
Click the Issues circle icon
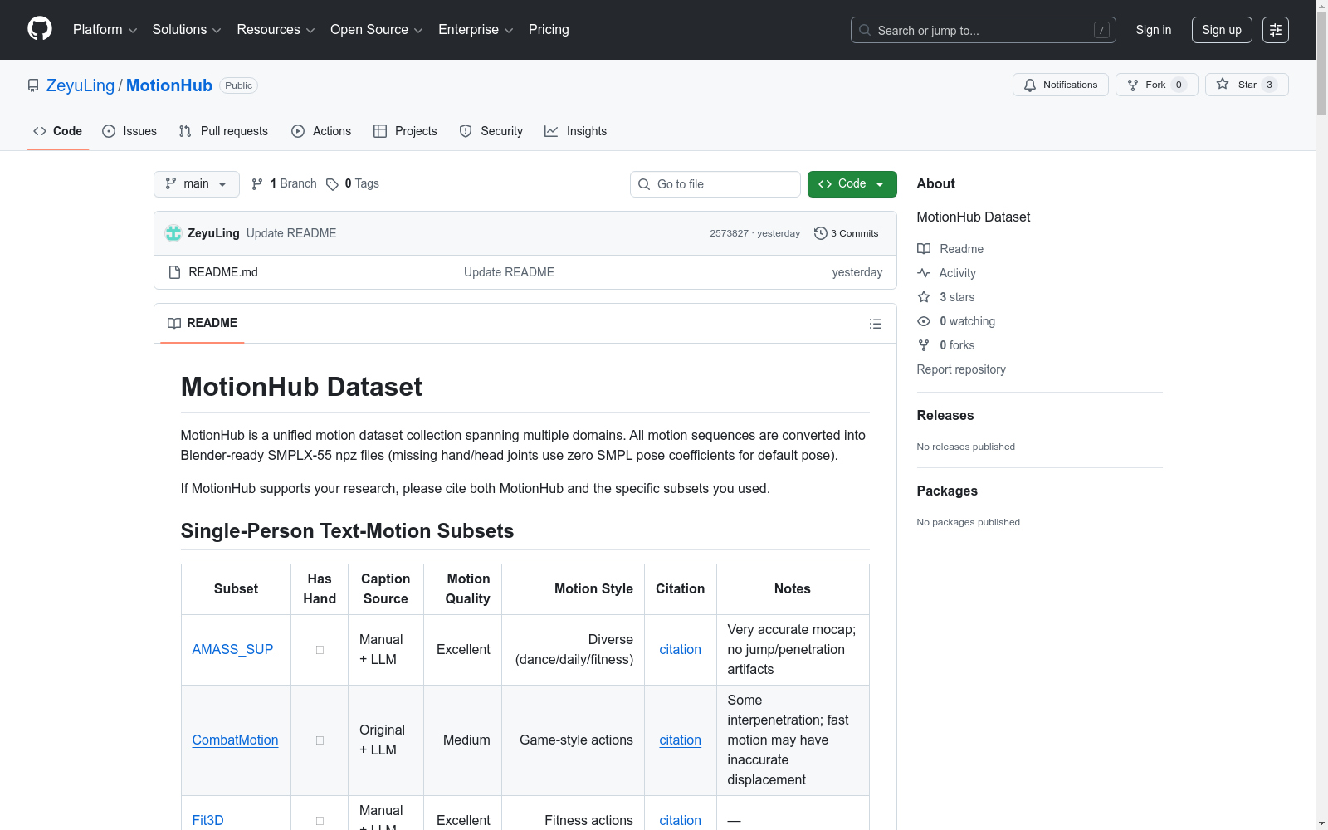tap(109, 131)
